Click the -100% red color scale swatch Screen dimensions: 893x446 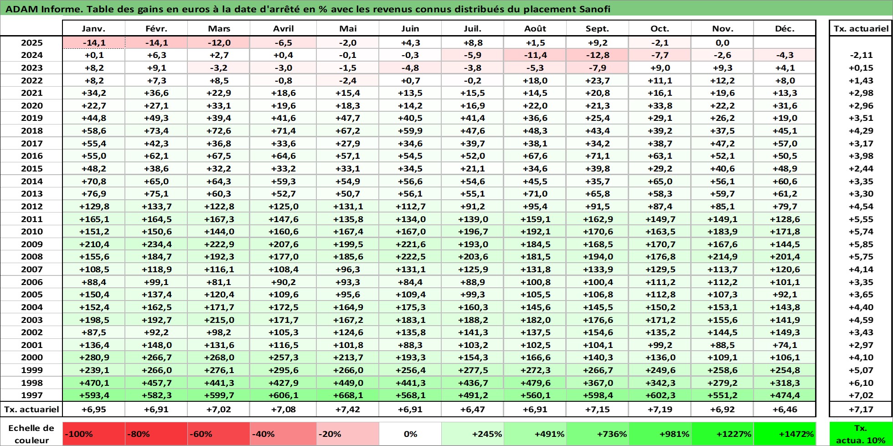[93, 434]
